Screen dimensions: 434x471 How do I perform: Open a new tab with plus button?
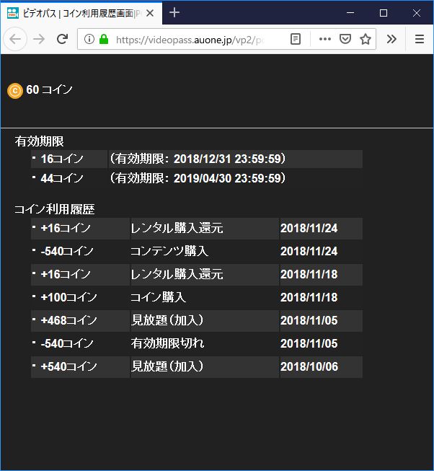(x=174, y=13)
